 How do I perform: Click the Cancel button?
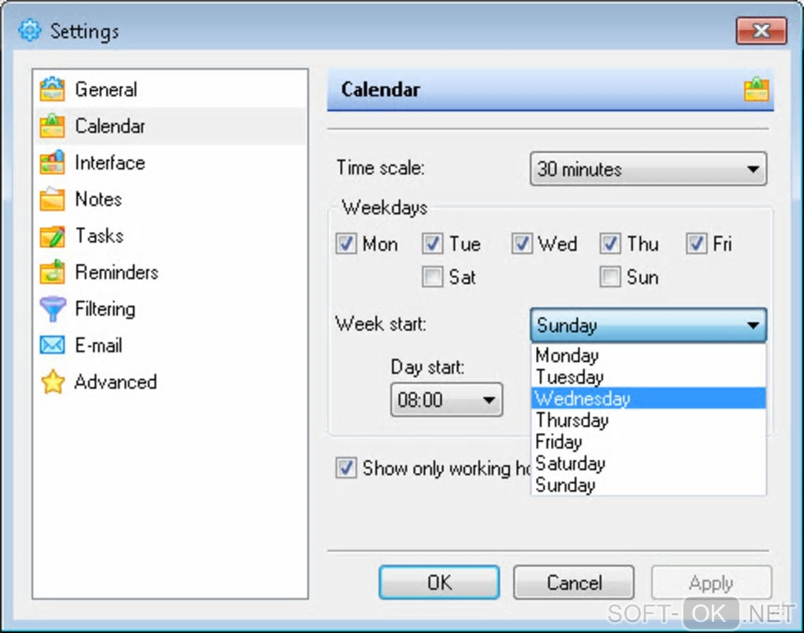click(574, 583)
